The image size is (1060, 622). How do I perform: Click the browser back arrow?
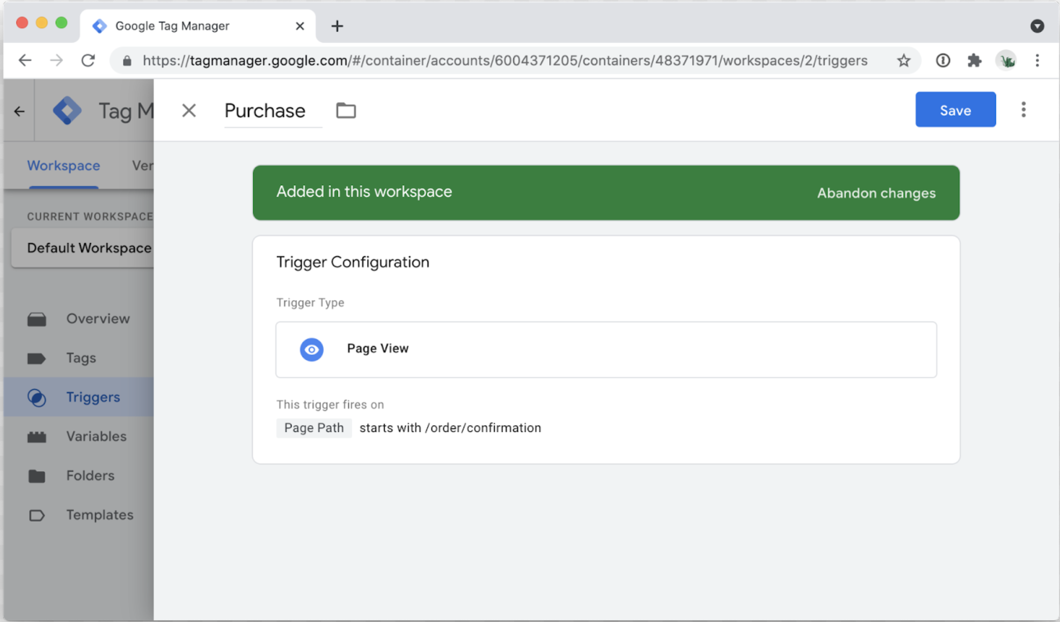(x=25, y=60)
